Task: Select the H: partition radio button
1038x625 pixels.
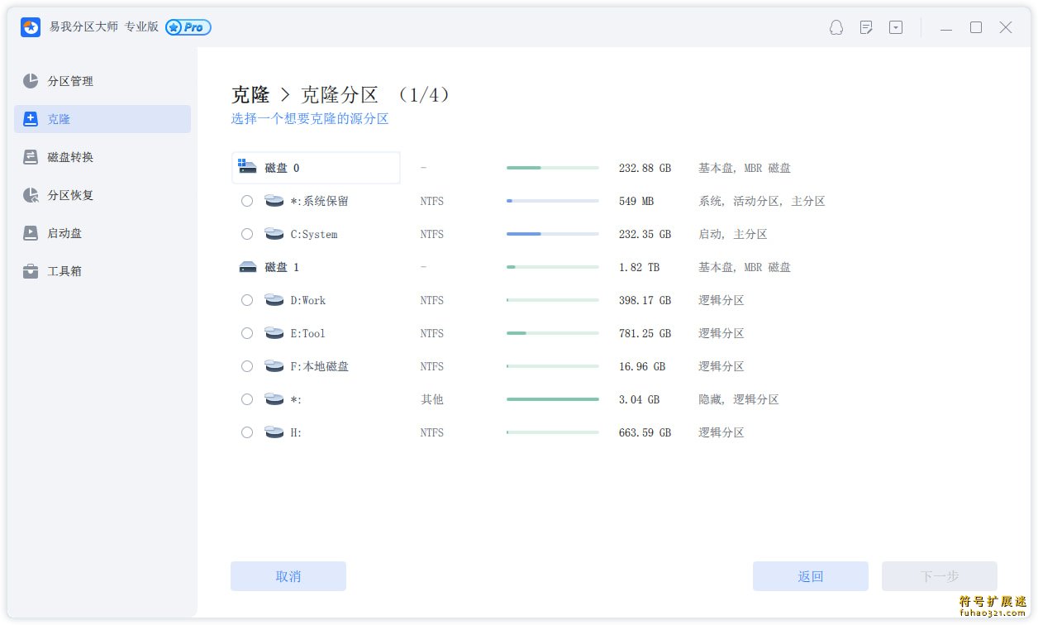Action: 247,432
